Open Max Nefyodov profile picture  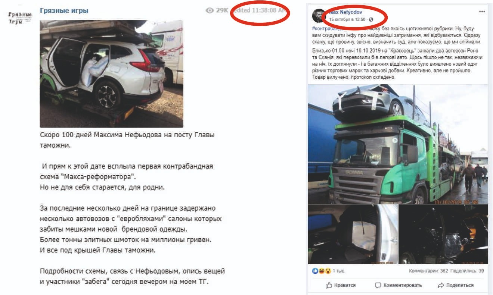[x=319, y=16]
